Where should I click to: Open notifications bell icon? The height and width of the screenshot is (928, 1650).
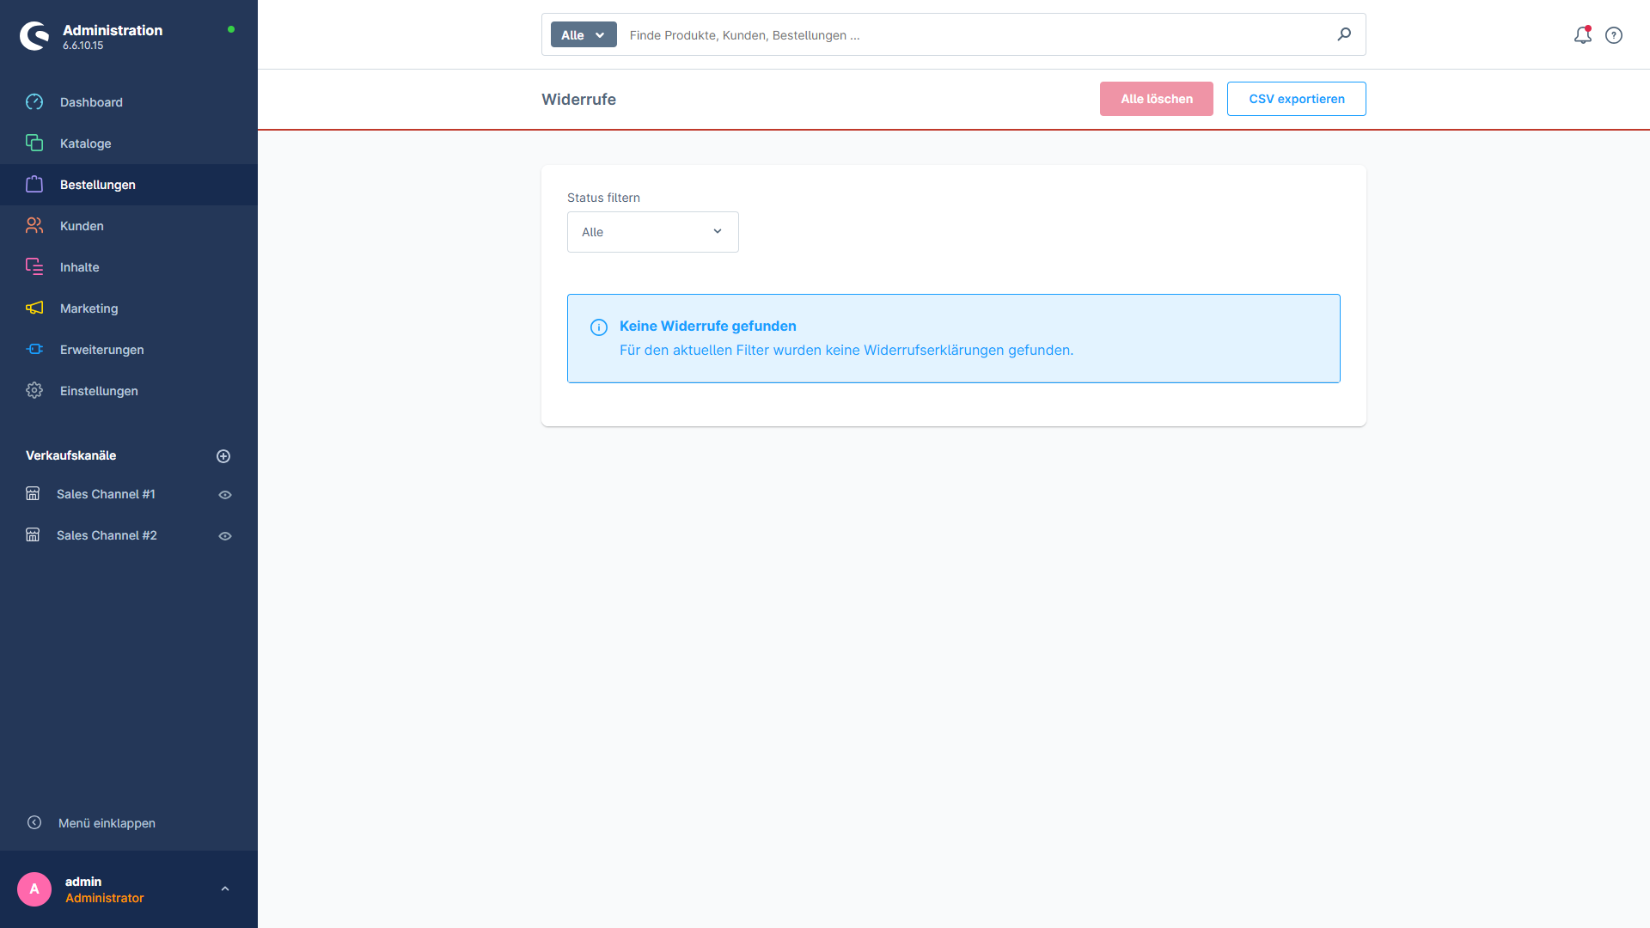1583,35
